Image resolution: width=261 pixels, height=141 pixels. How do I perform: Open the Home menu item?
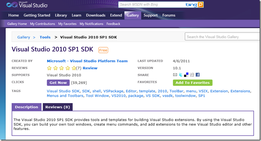pos(14,15)
